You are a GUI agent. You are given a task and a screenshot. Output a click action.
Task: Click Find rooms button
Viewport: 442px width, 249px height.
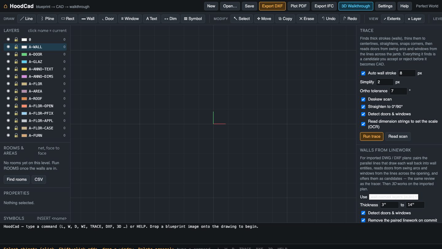click(x=17, y=180)
